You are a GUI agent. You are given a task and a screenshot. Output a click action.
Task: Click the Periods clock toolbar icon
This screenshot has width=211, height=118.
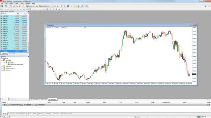coord(82,6)
